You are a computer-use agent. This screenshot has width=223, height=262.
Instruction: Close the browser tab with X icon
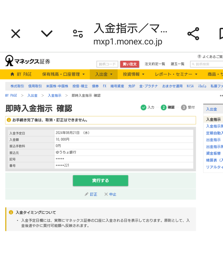(x=16, y=34)
